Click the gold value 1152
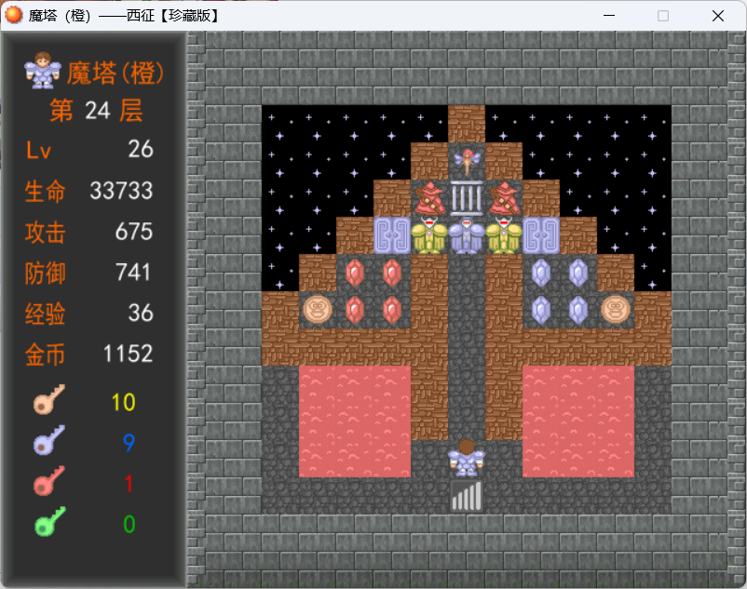This screenshot has height=589, width=747. tap(129, 354)
